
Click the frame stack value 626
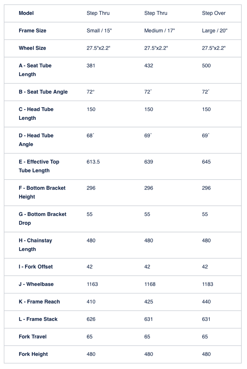[91, 319]
